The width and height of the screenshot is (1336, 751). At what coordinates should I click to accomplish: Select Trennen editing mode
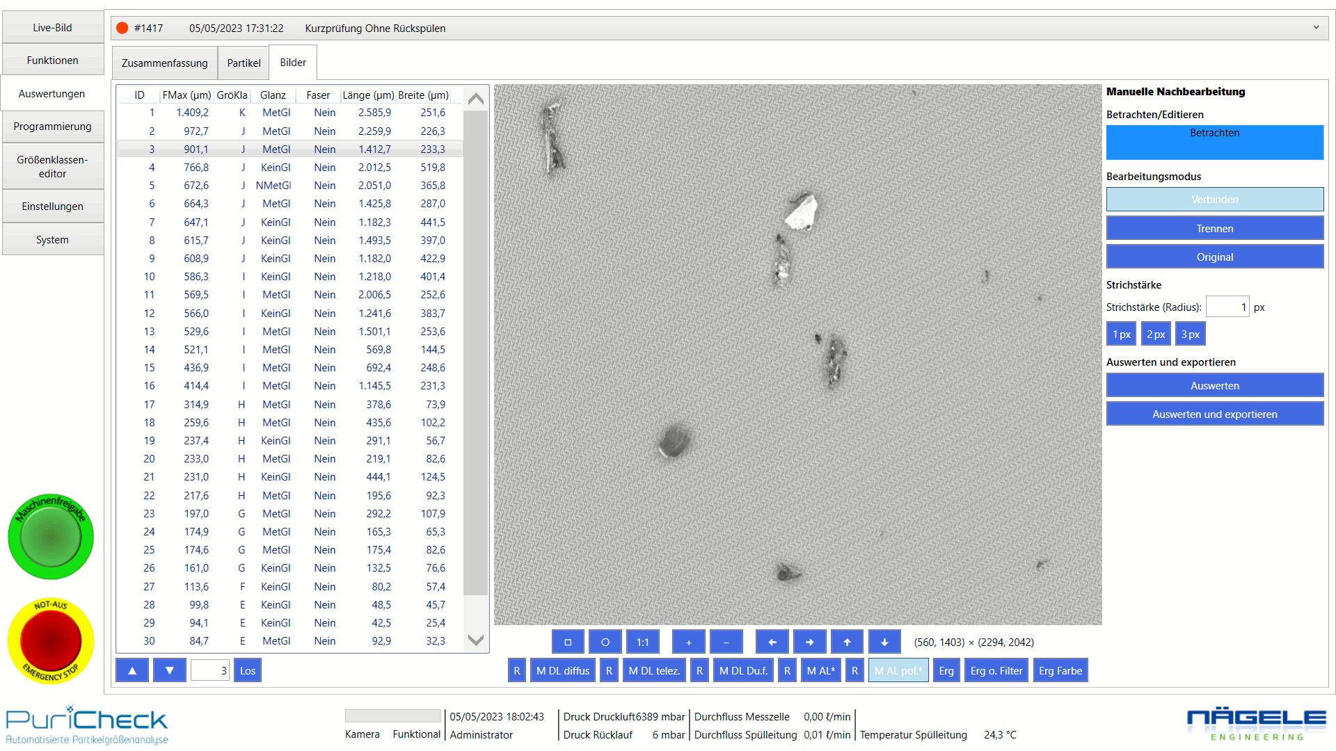[1214, 228]
